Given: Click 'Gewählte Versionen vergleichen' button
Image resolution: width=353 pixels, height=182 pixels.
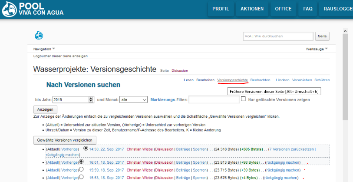Looking at the screenshot, I should [x=65, y=140].
